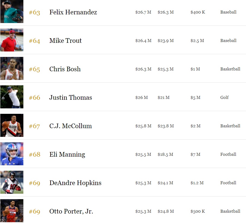Click the Mike Trout name
This screenshot has width=246, height=223.
[x=66, y=41]
